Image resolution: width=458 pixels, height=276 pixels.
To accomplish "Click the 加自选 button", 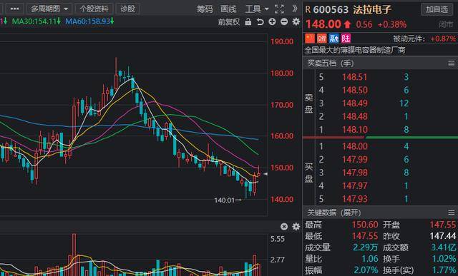I will click(437, 9).
